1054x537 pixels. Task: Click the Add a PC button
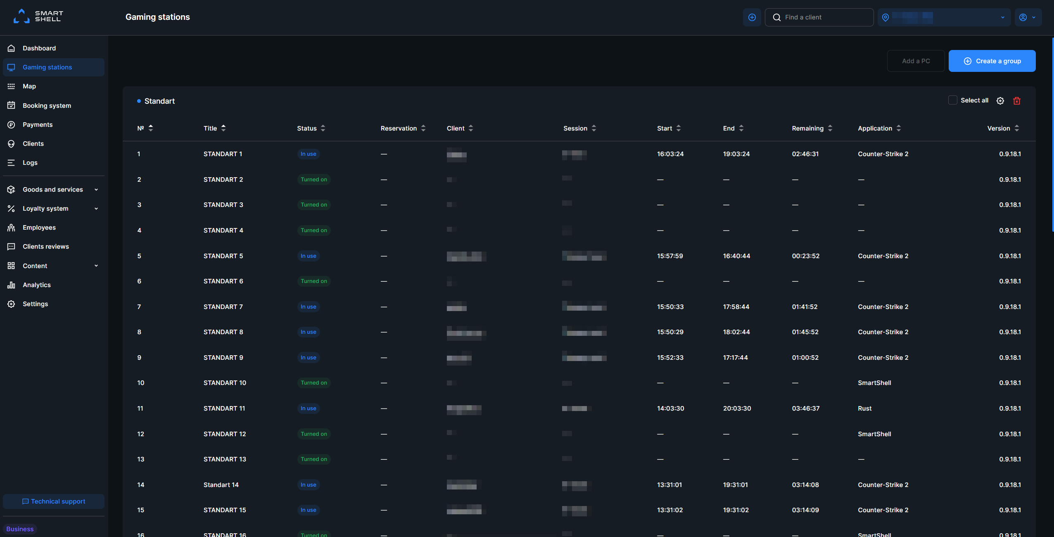coord(916,61)
